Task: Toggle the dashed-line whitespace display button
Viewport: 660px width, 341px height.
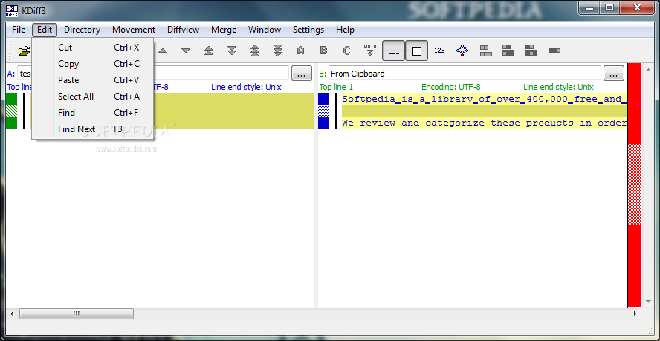Action: click(394, 51)
